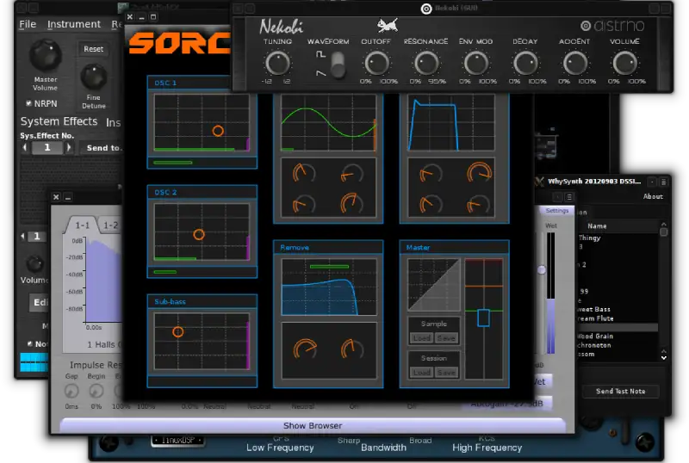Click the Nekobi Volume knob
Screen dimensions: 689x463
(x=625, y=64)
